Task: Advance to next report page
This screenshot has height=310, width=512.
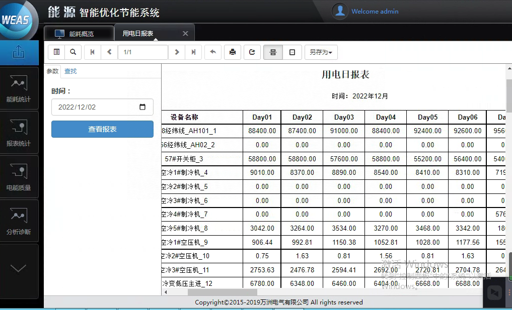Action: (x=177, y=52)
